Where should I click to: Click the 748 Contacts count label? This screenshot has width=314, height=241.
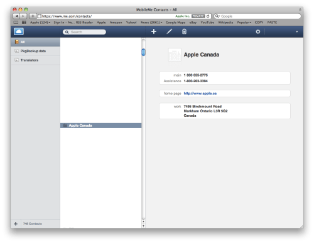click(x=33, y=223)
